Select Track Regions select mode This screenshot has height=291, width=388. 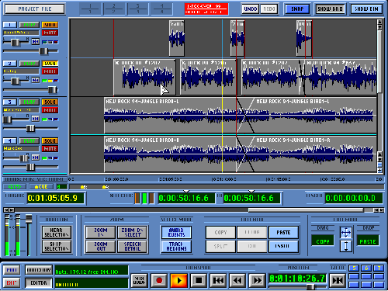click(176, 246)
